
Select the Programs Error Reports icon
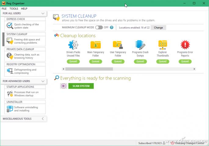pyautogui.click(x=185, y=45)
